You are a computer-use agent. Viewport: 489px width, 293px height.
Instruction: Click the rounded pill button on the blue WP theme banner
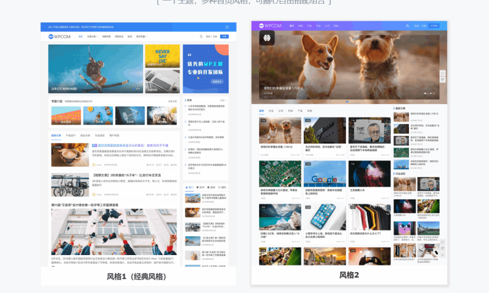click(x=217, y=81)
